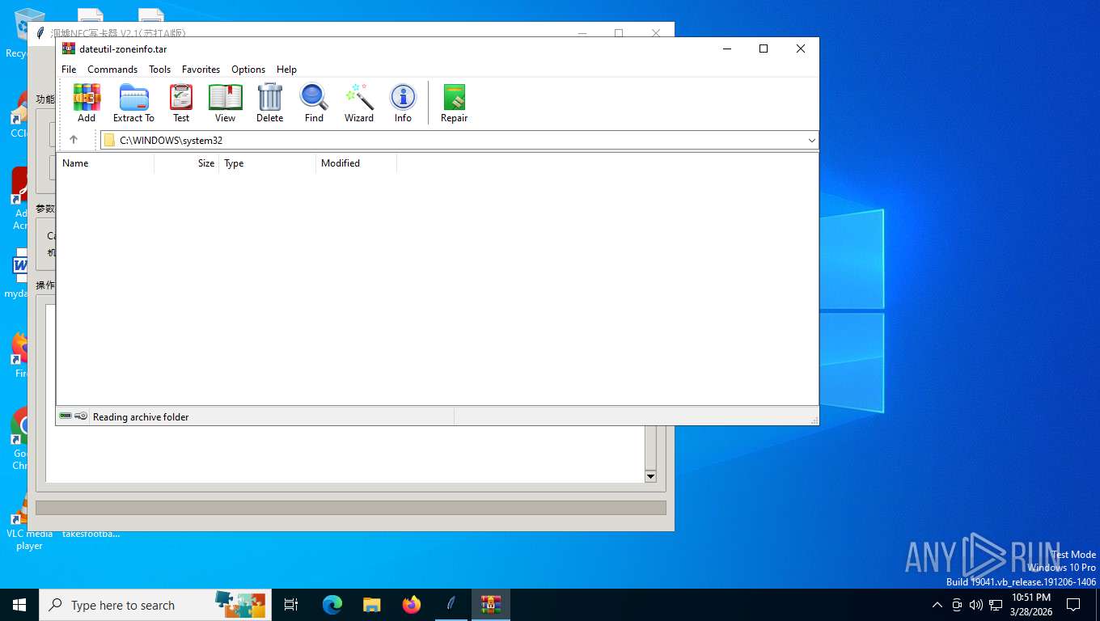Launch Microsoft Edge from taskbar
Viewport: 1100px width, 621px height.
(332, 605)
